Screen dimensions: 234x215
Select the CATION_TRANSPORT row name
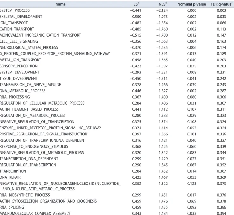click(17, 29)
